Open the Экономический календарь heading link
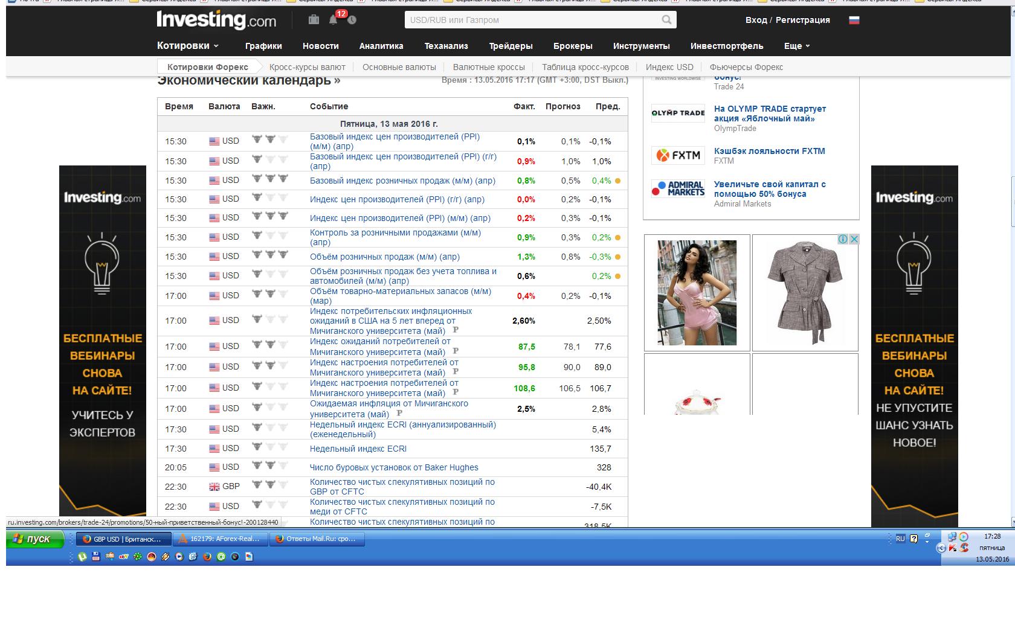The height and width of the screenshot is (634, 1015). coord(248,80)
